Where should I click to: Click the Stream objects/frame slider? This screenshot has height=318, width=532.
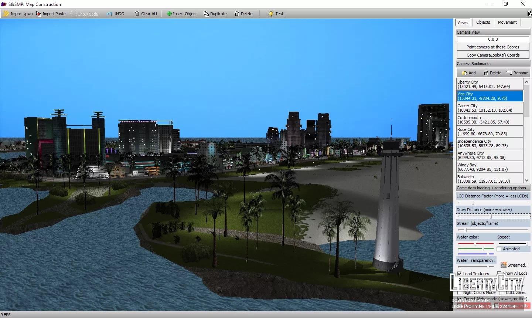(x=493, y=230)
